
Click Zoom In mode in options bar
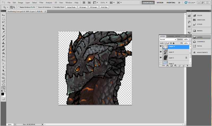(11, 7)
